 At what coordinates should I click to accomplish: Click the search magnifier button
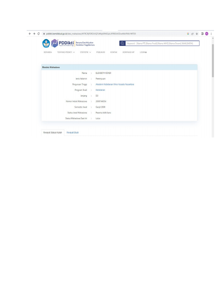pyautogui.click(x=122, y=43)
